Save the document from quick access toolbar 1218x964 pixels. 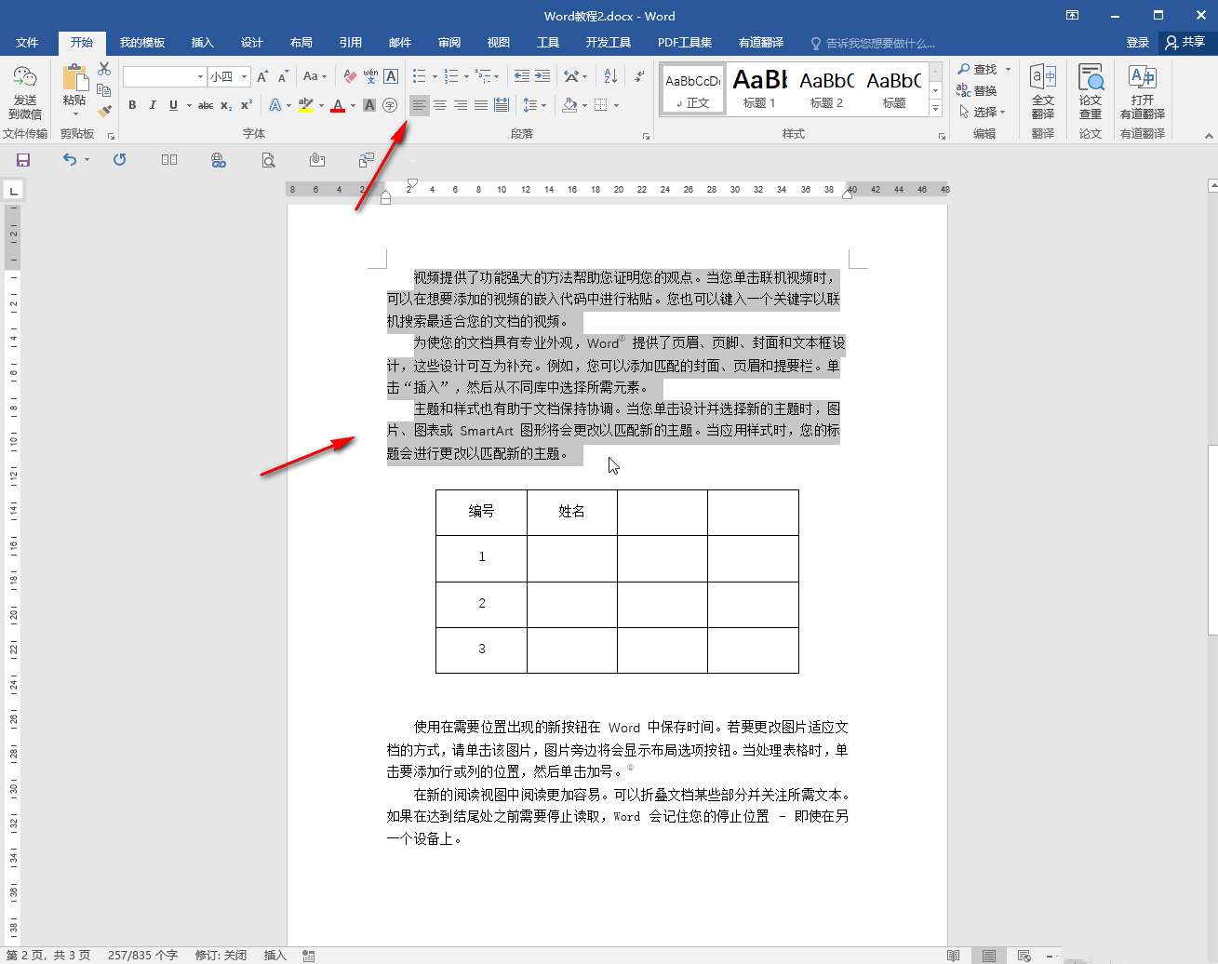(x=23, y=160)
